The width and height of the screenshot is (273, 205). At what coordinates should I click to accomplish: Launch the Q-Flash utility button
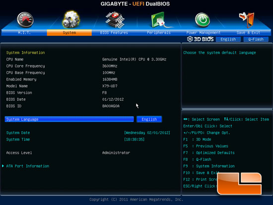tap(256, 39)
